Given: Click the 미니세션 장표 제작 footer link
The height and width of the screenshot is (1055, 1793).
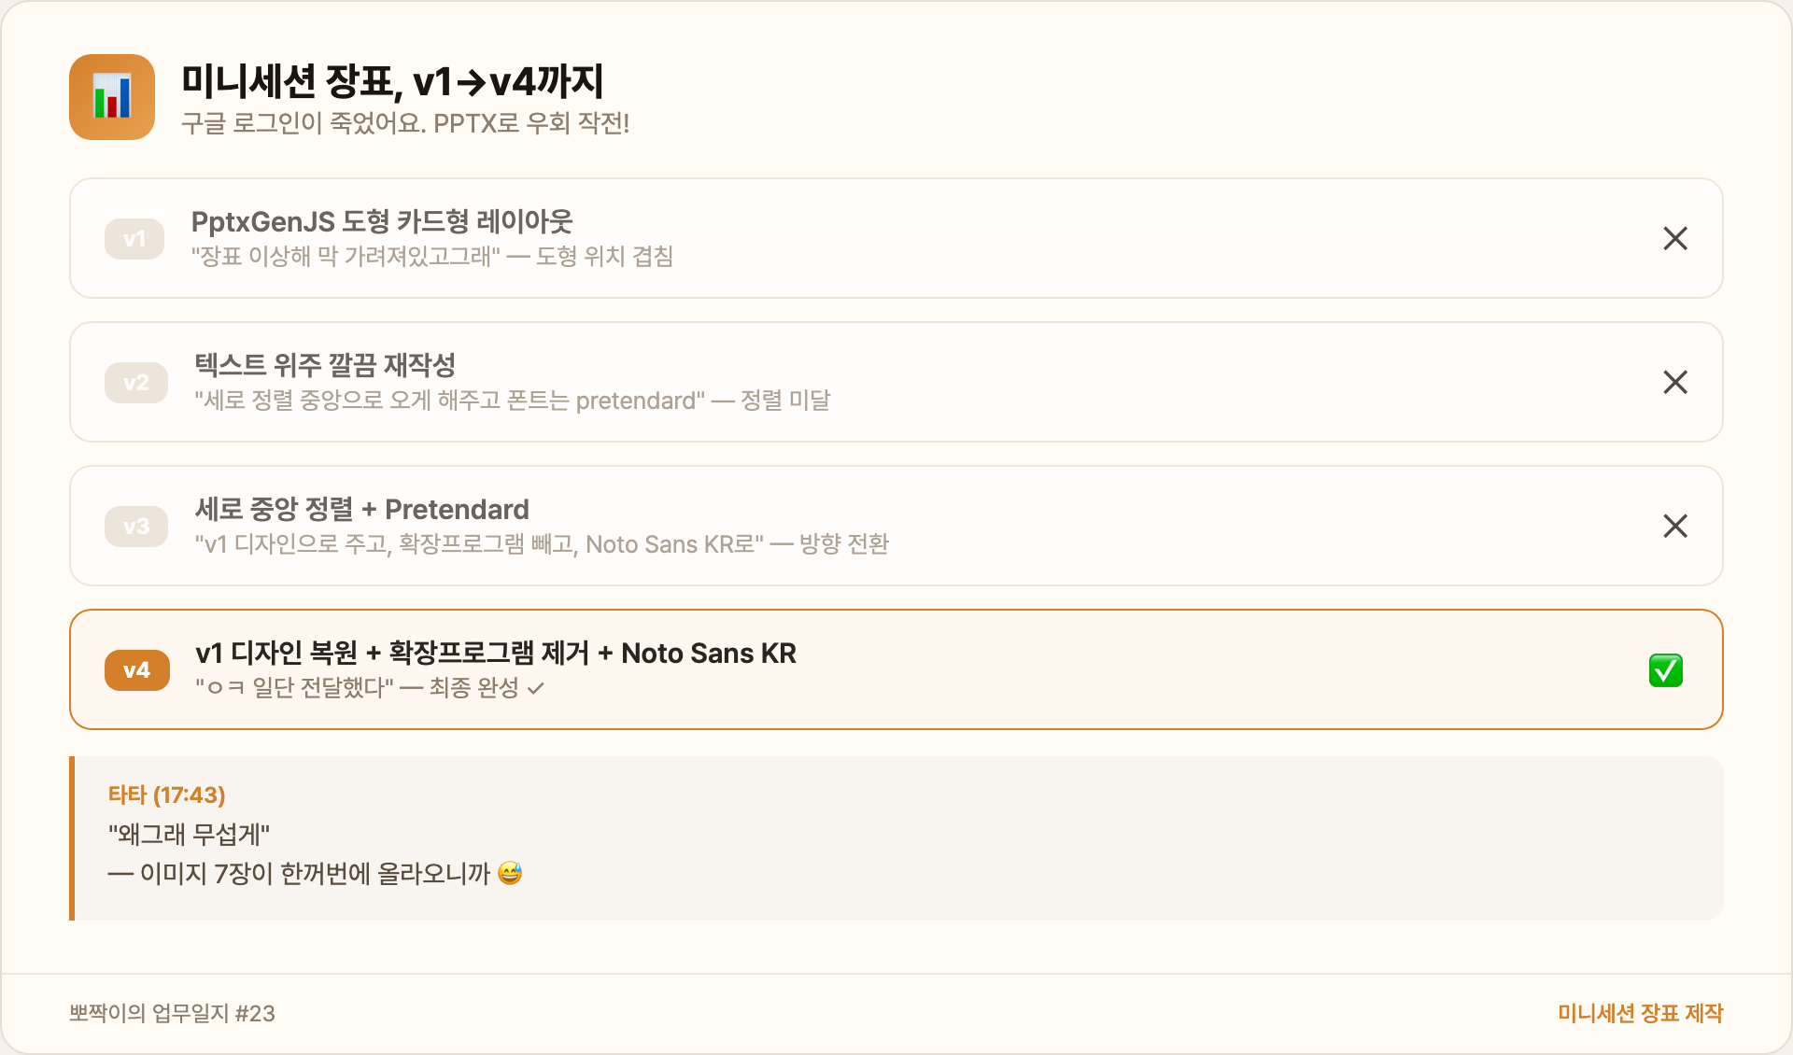Looking at the screenshot, I should (1640, 1013).
